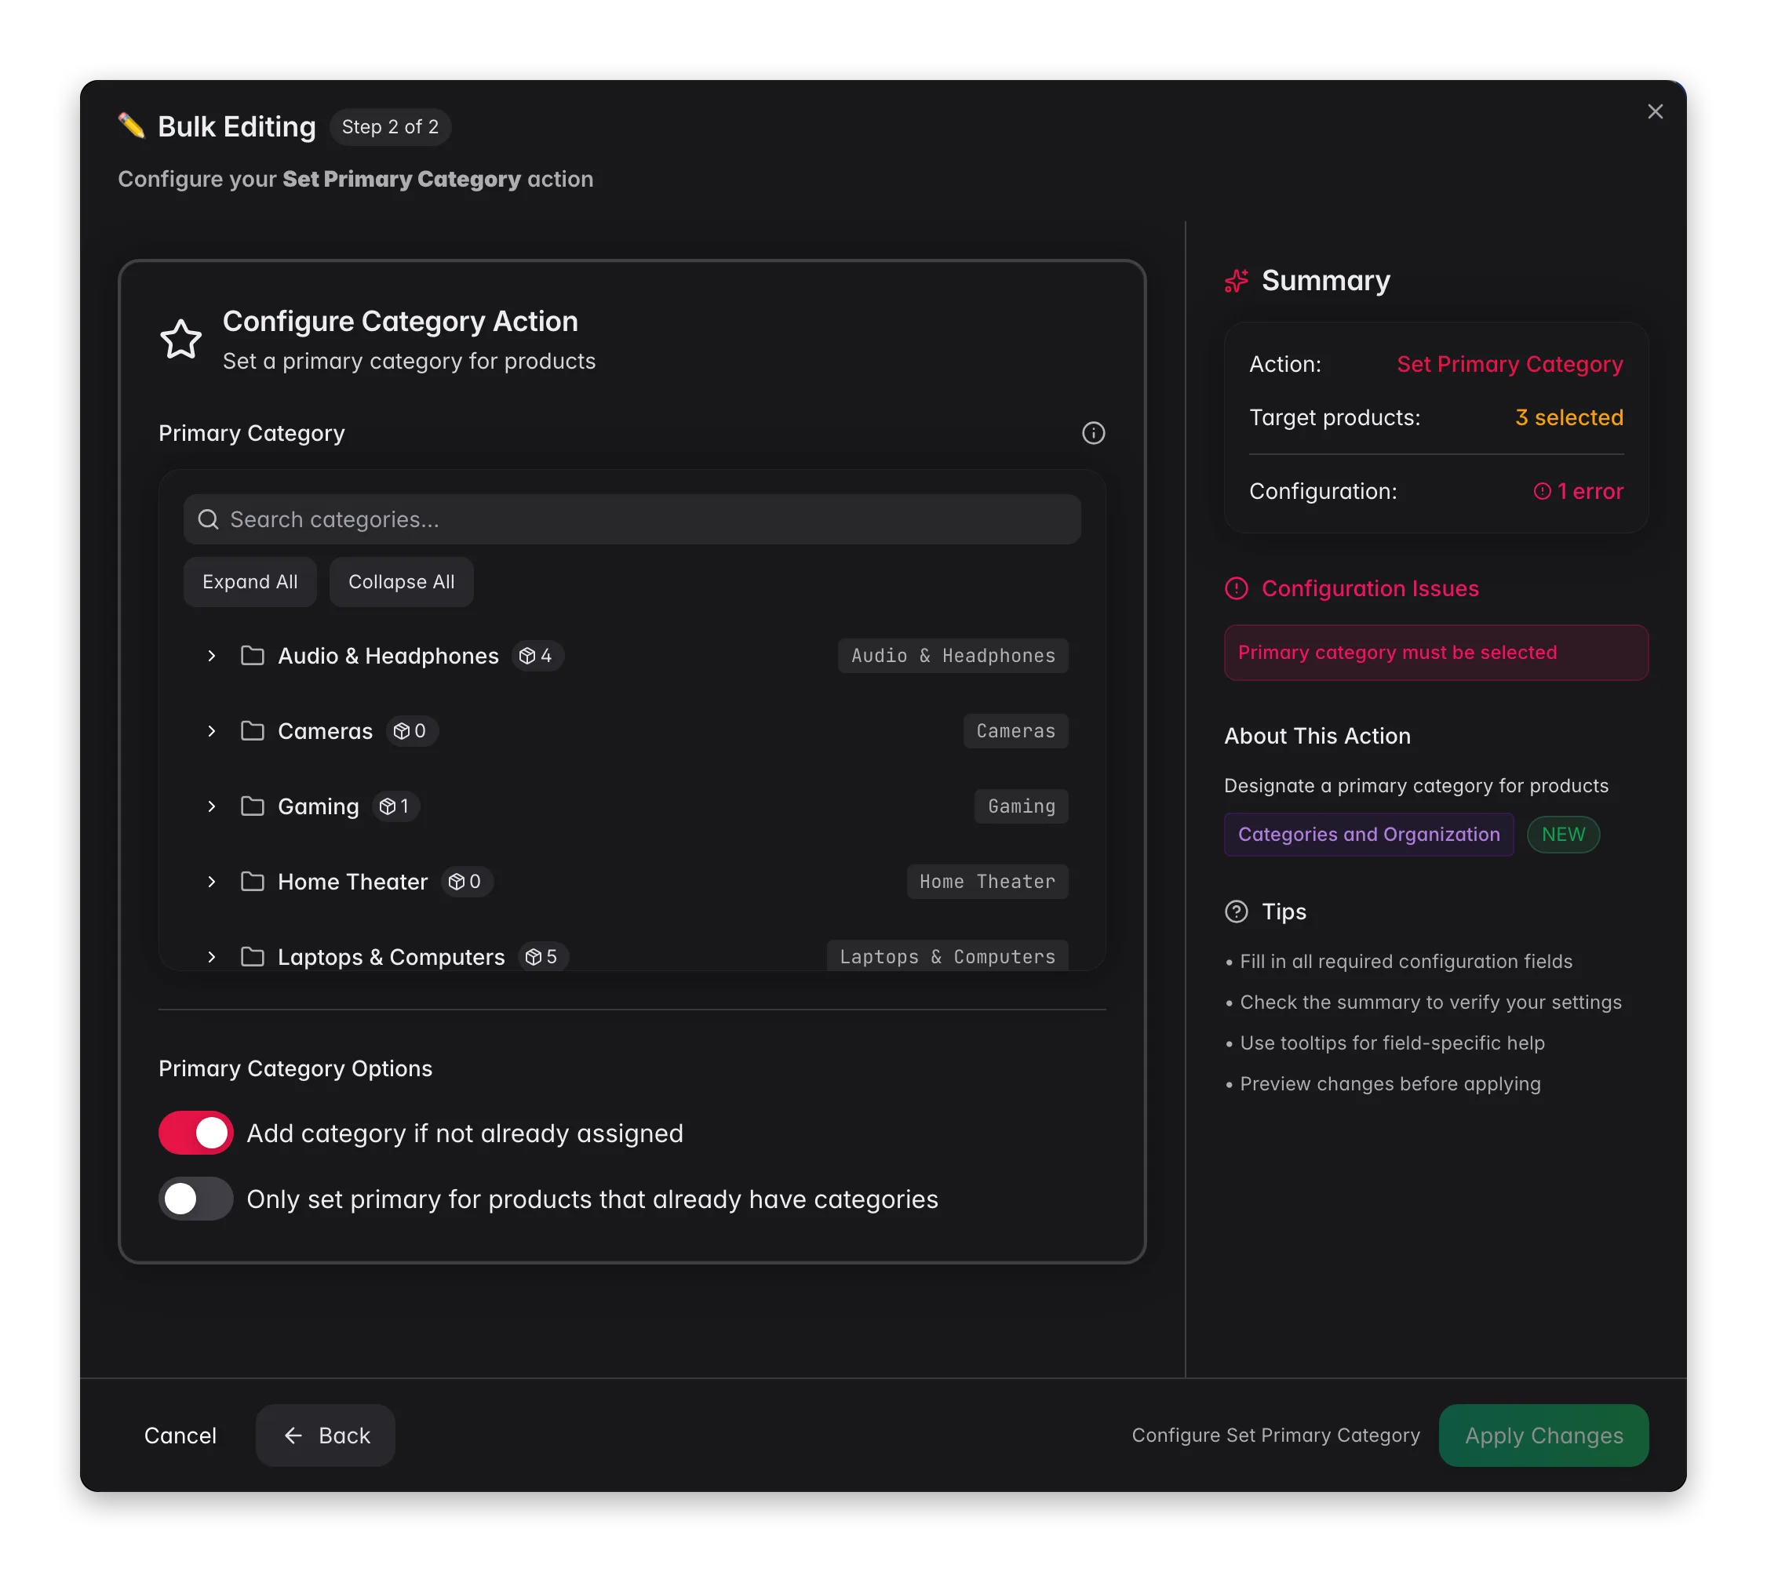The height and width of the screenshot is (1572, 1767).
Task: Click the alert icon beside Configuration Issues
Action: click(1237, 588)
